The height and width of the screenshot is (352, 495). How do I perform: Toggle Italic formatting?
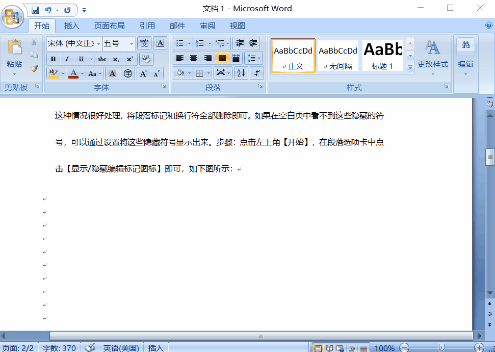(x=67, y=59)
